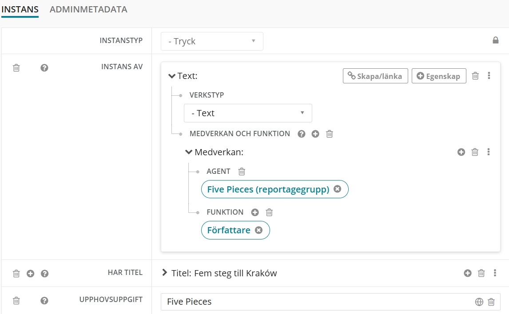The image size is (509, 314).
Task: Click the Egenskap button
Action: [439, 76]
